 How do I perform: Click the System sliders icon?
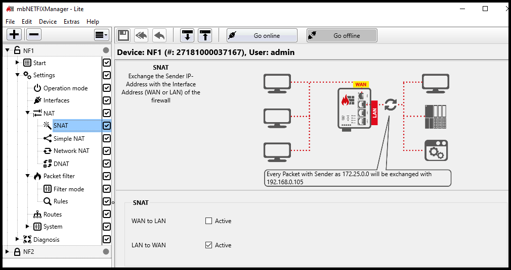pos(37,227)
